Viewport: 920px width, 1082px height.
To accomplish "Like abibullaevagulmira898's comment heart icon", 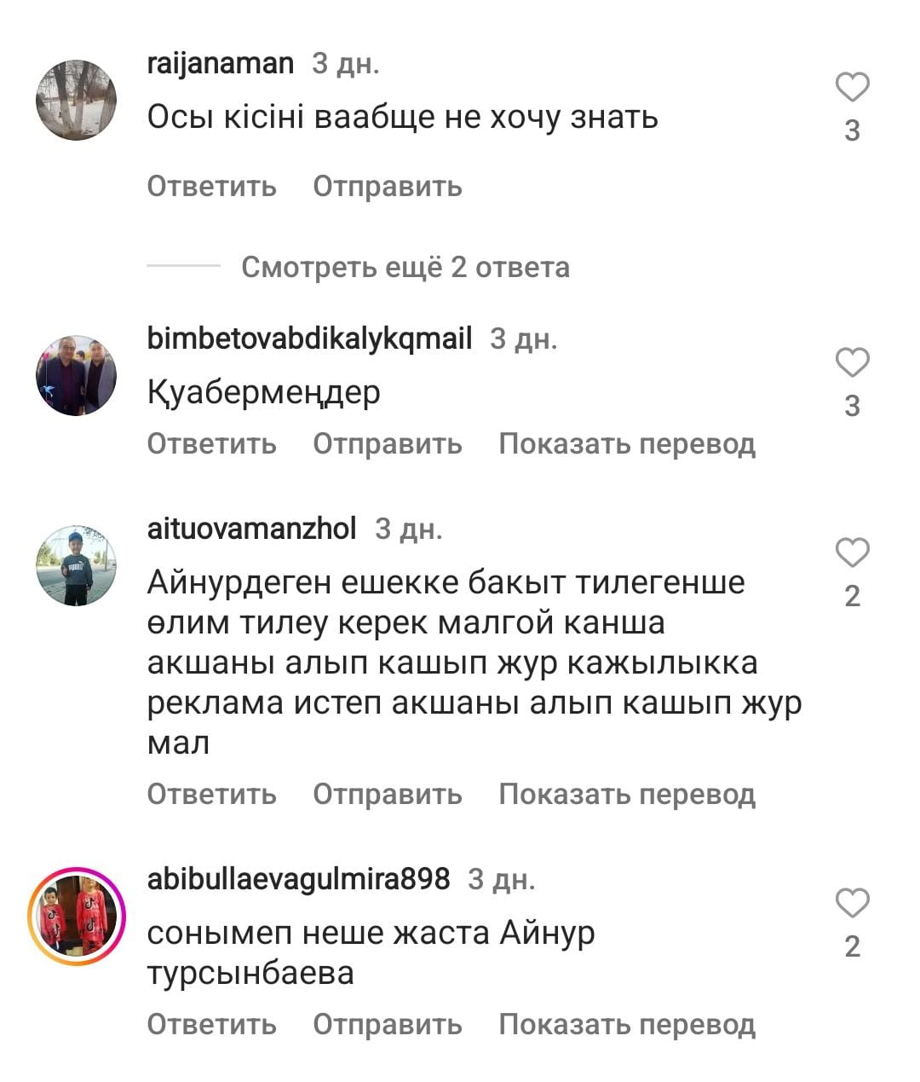I will (x=852, y=903).
